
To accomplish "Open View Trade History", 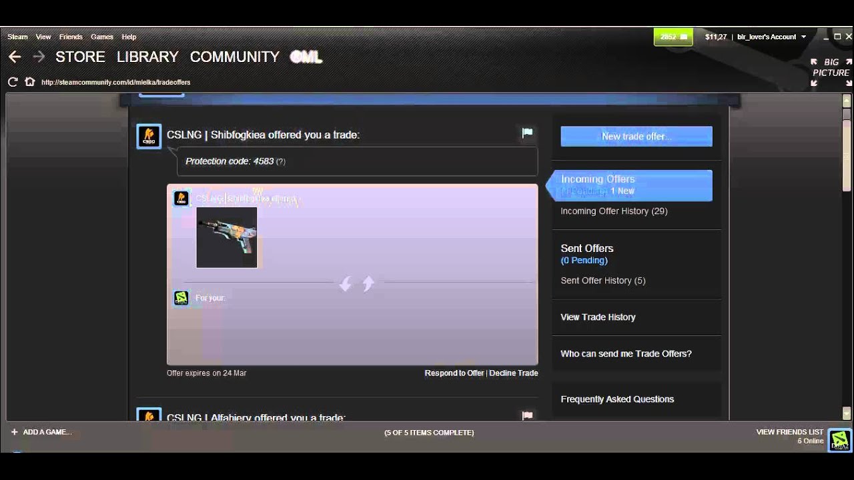I will tap(598, 317).
